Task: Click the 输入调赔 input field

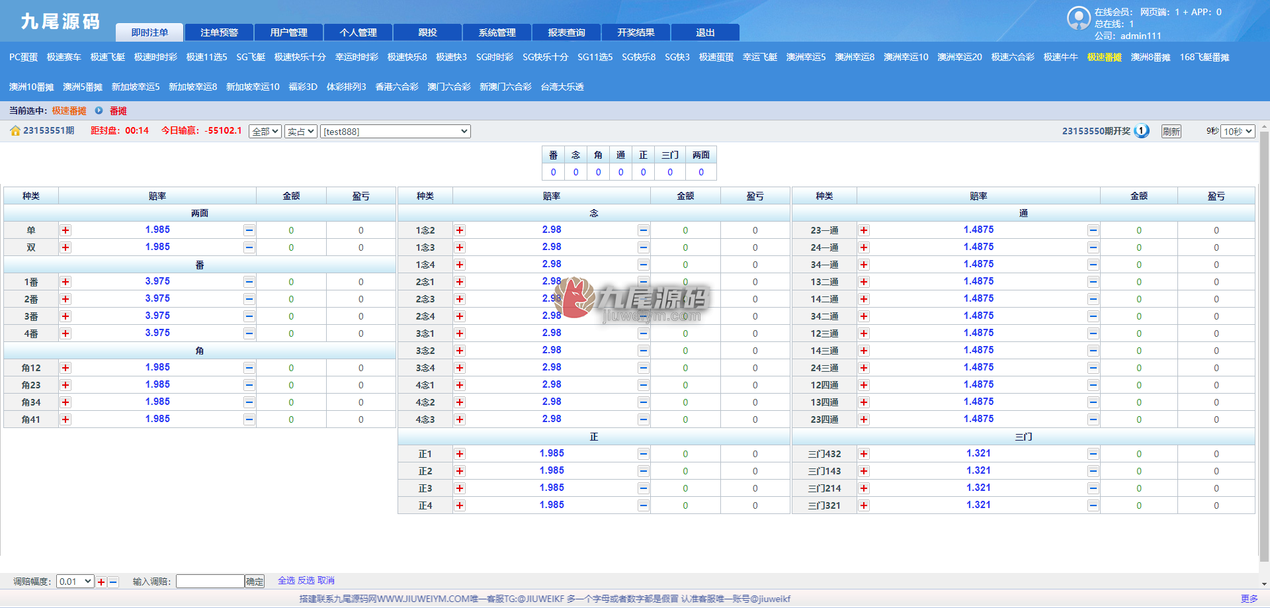Action: 210,582
